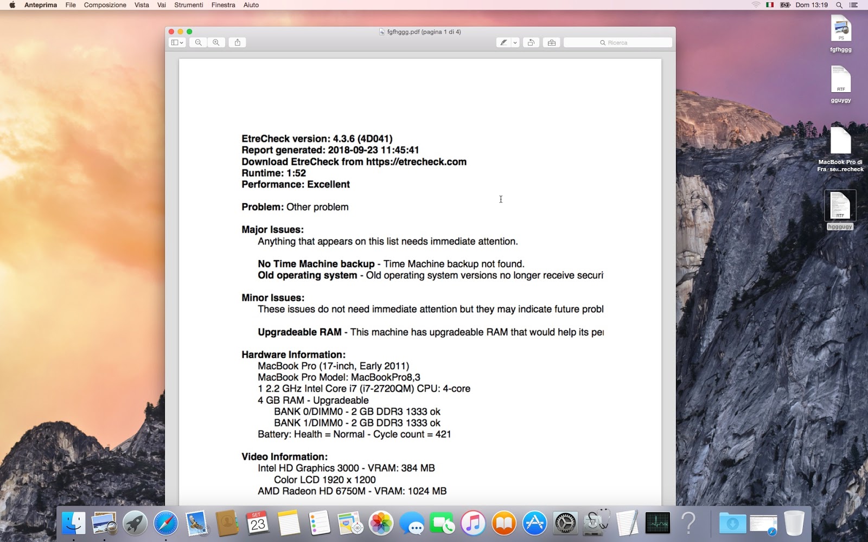Open the minimized Safari window in Dock
The width and height of the screenshot is (868, 542).
[763, 524]
